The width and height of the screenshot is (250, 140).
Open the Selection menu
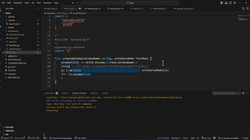click(18, 3)
